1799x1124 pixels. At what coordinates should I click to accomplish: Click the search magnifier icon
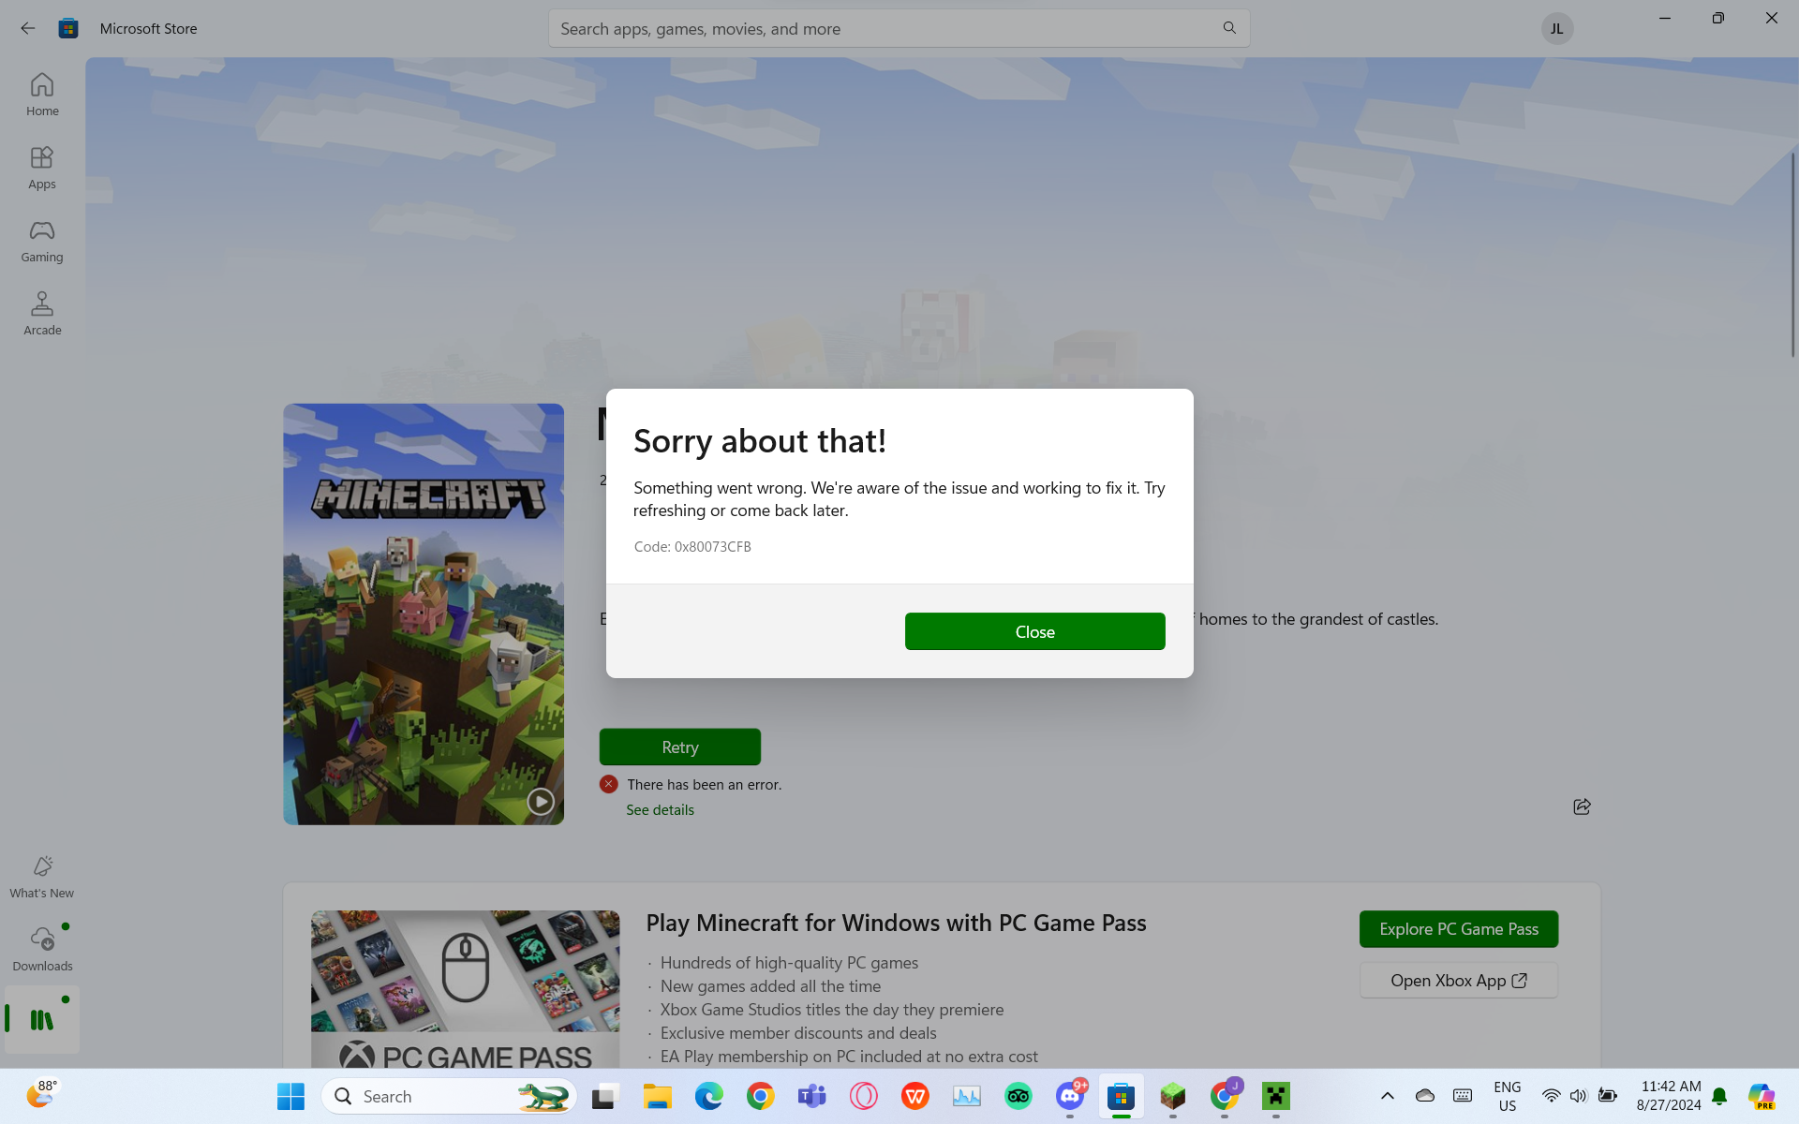point(1229,28)
